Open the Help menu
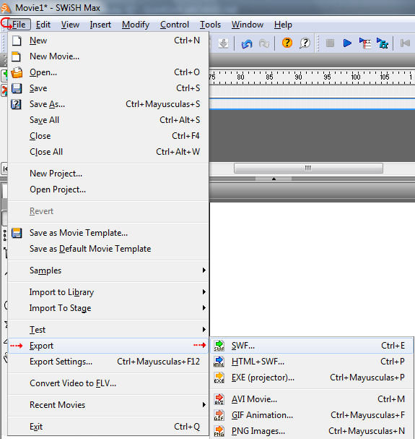415x439 pixels. click(x=283, y=25)
